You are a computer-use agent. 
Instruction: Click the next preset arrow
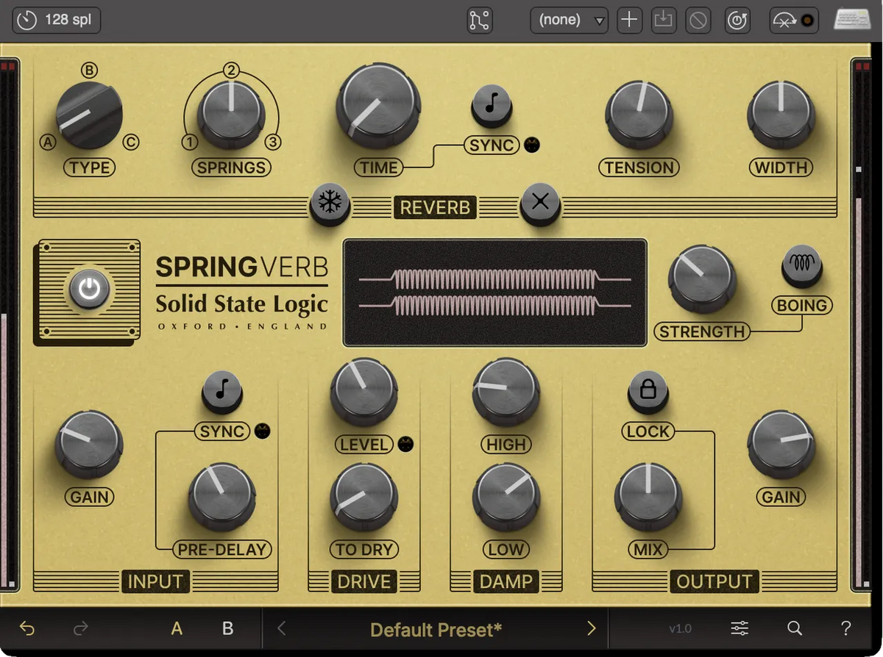pyautogui.click(x=591, y=628)
